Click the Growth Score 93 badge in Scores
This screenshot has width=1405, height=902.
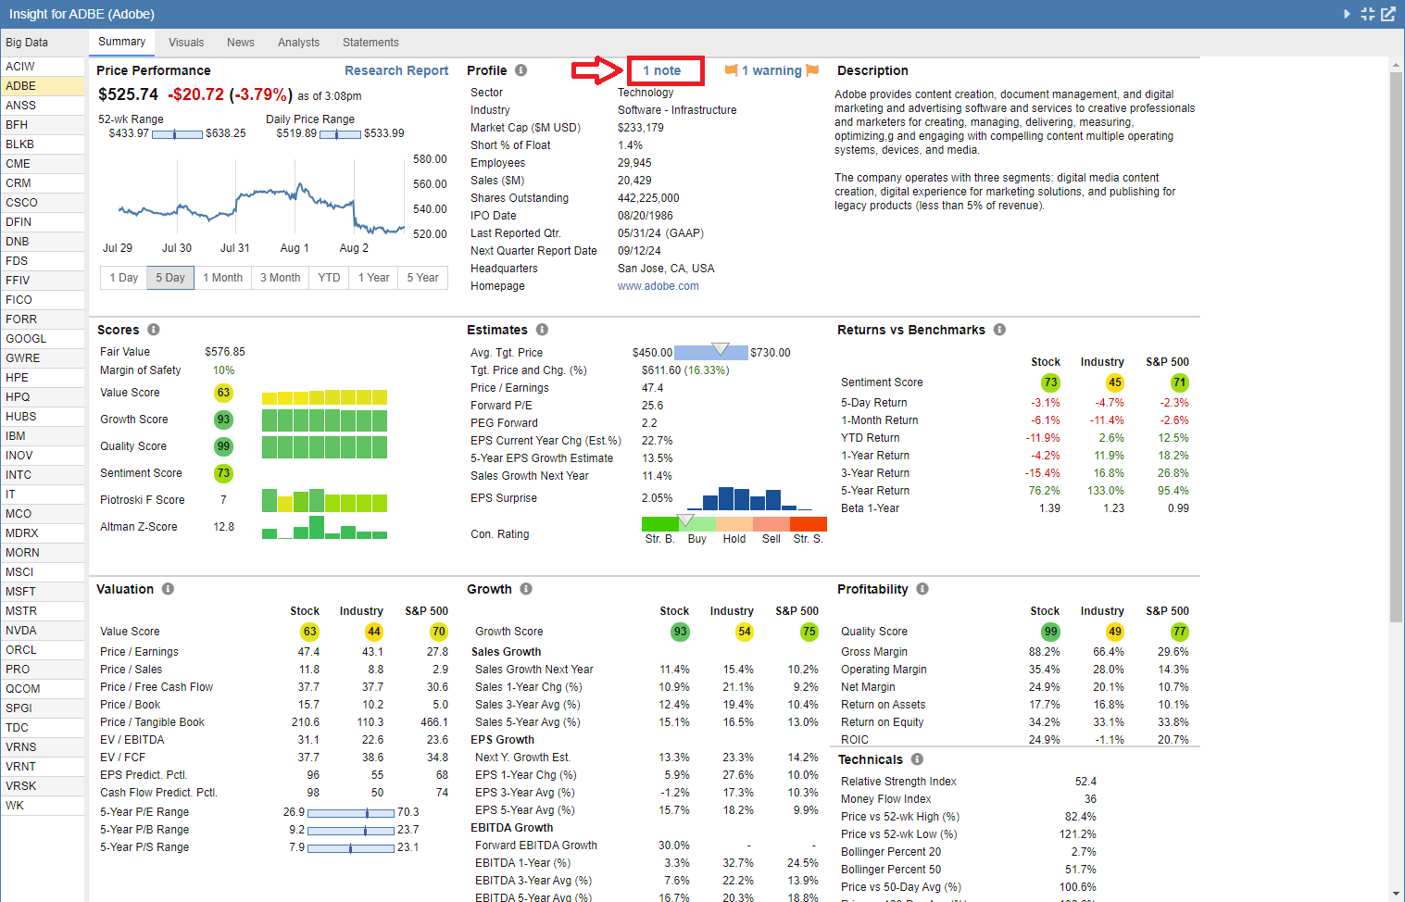(223, 420)
